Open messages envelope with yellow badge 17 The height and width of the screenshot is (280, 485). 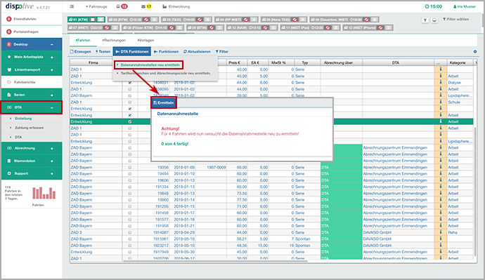point(146,6)
